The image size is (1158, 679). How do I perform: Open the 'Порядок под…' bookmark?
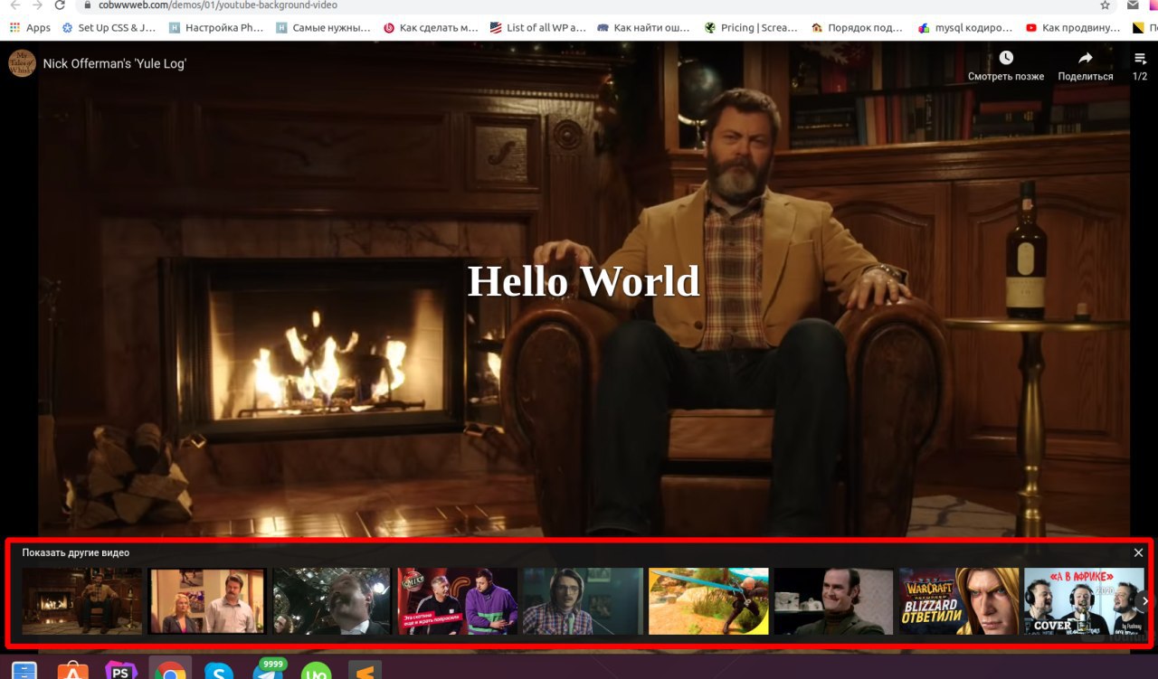(858, 28)
